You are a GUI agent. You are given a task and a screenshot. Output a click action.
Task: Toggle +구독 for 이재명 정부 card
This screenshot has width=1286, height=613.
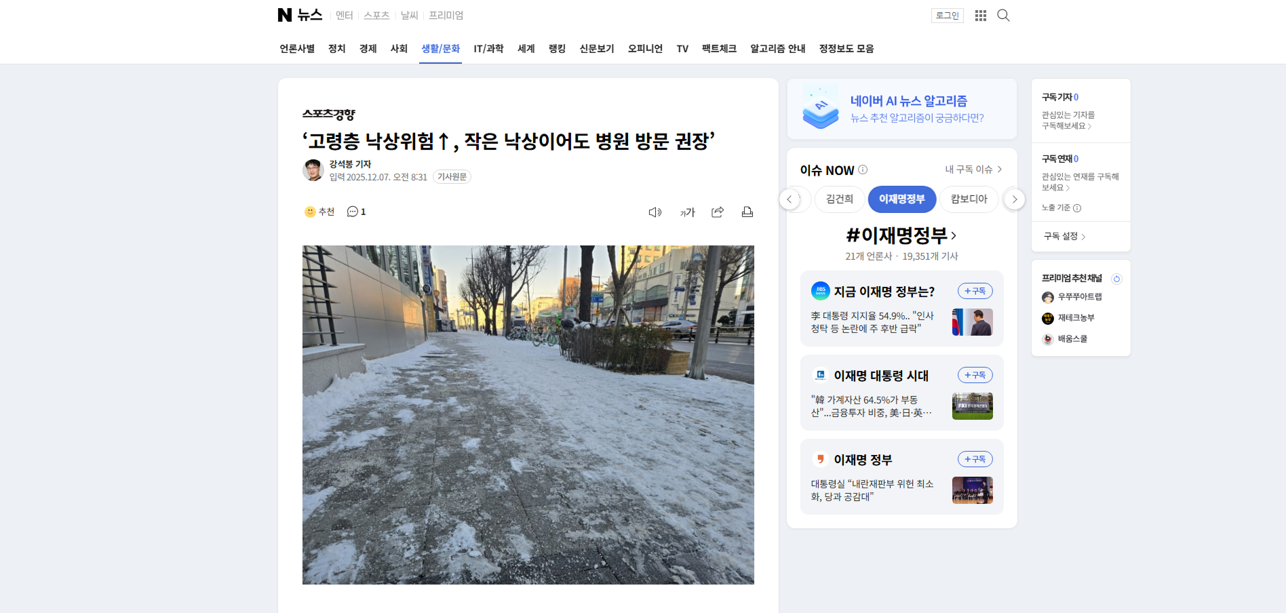(x=975, y=459)
